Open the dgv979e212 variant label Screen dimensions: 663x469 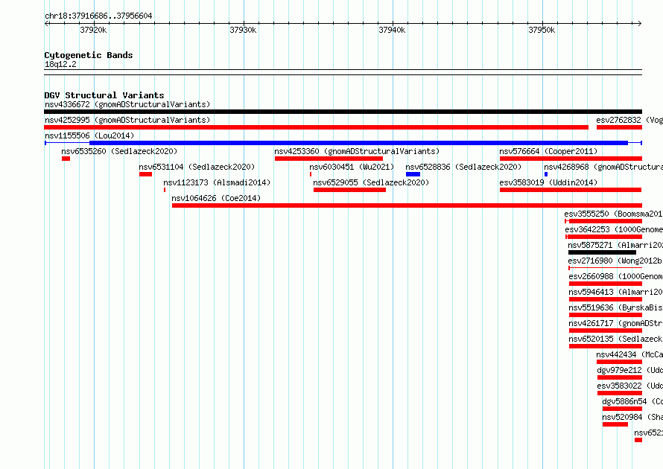coord(630,370)
